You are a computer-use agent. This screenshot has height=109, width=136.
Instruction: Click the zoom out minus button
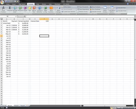122,108
